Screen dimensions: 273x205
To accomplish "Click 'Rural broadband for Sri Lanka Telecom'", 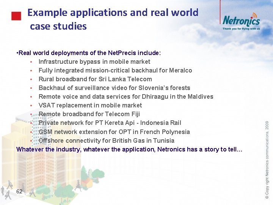I will [95, 79].
